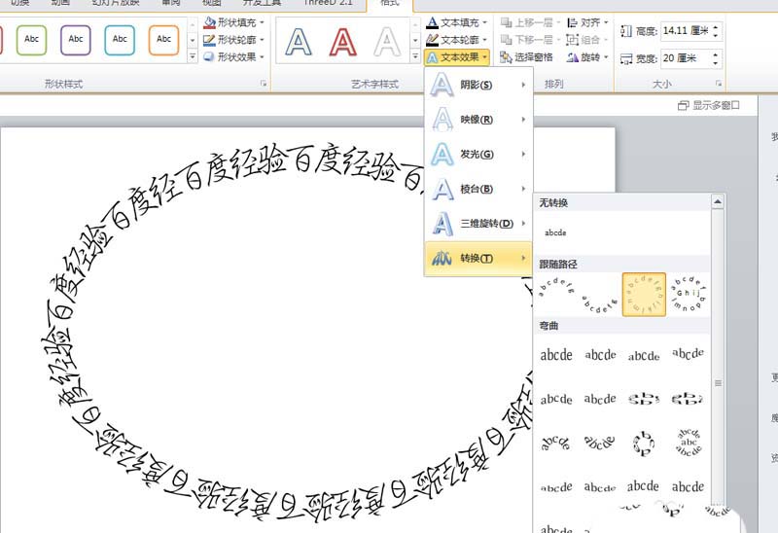
Task: Open the 转换(T) transform submenu
Action: tap(478, 259)
